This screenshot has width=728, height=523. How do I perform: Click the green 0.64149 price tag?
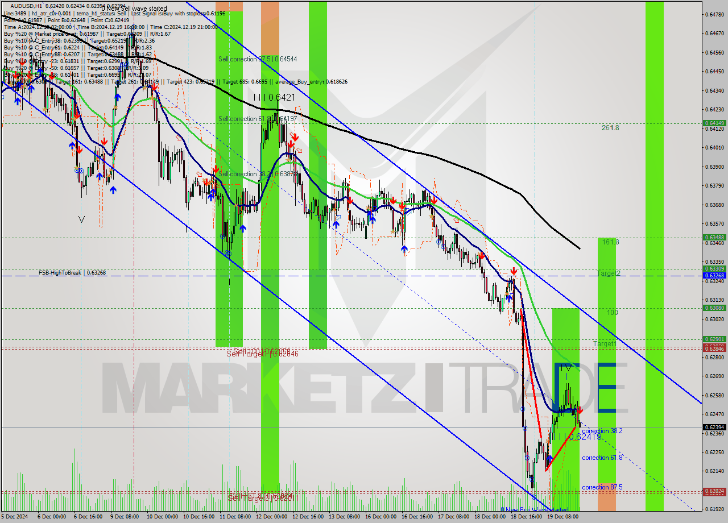coord(714,123)
